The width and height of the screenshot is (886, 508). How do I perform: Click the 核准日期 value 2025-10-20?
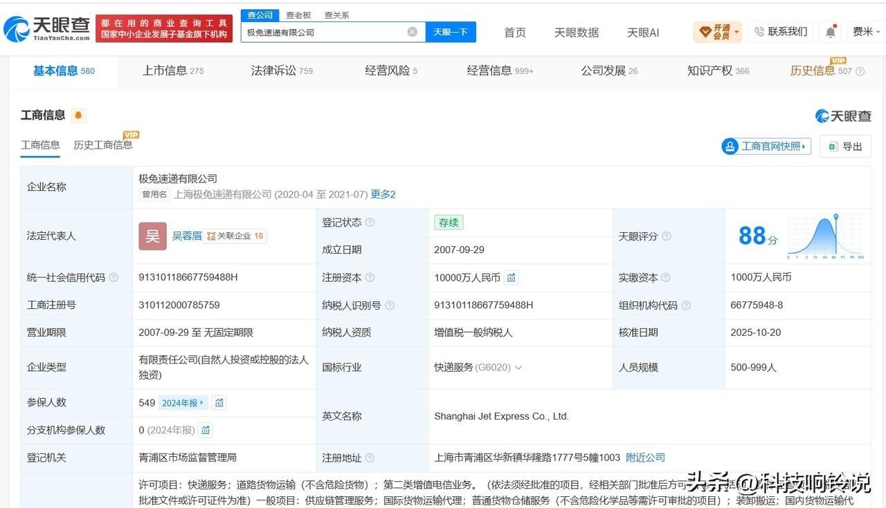pos(756,332)
